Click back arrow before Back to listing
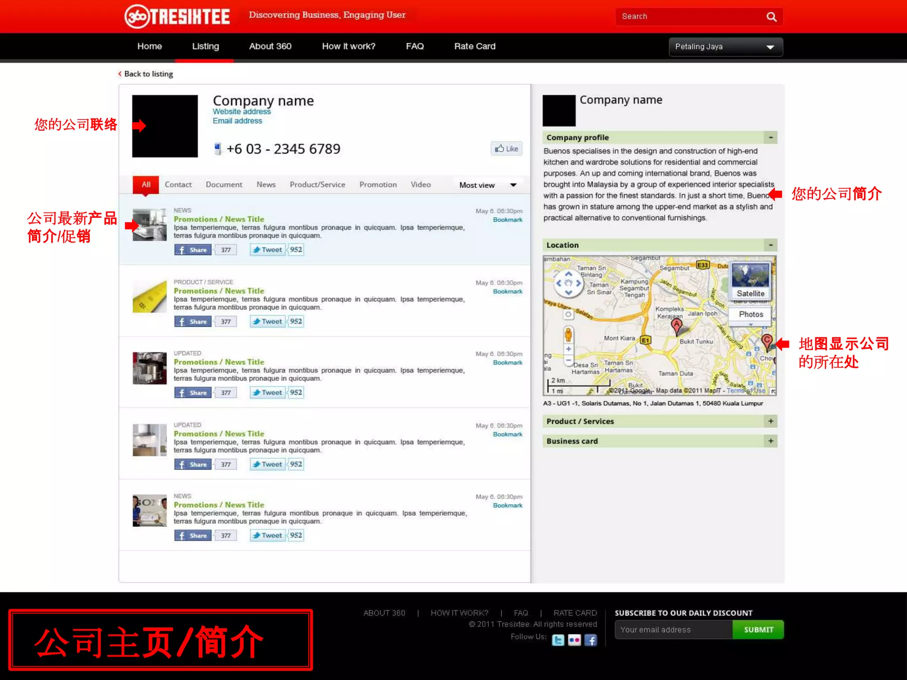Image resolution: width=907 pixels, height=680 pixels. [x=120, y=74]
